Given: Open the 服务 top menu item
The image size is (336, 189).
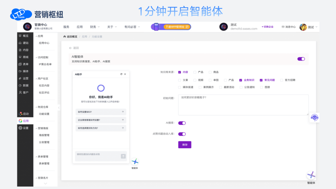Looking at the screenshot, I should (x=66, y=27).
